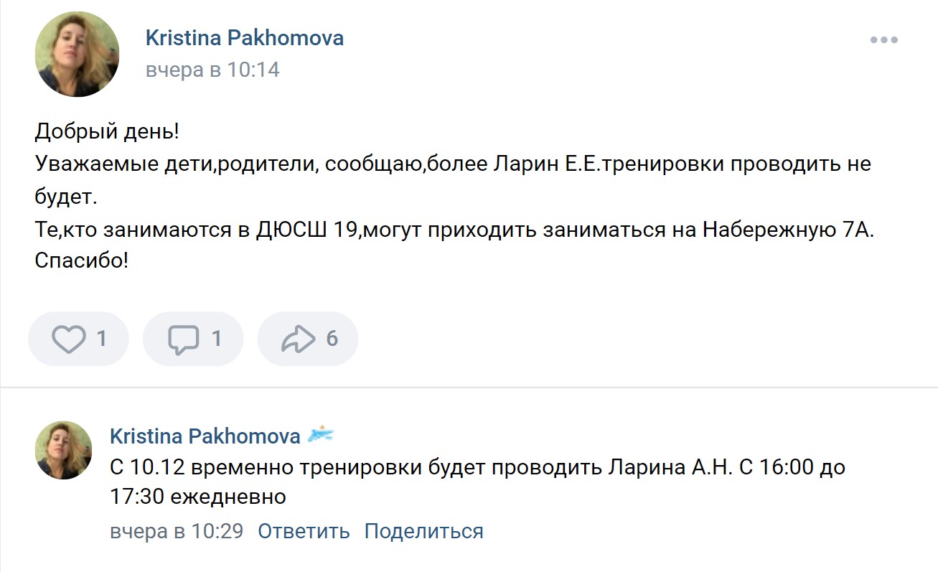Open the comment author's name link
Screen dimensions: 938x572
[205, 435]
